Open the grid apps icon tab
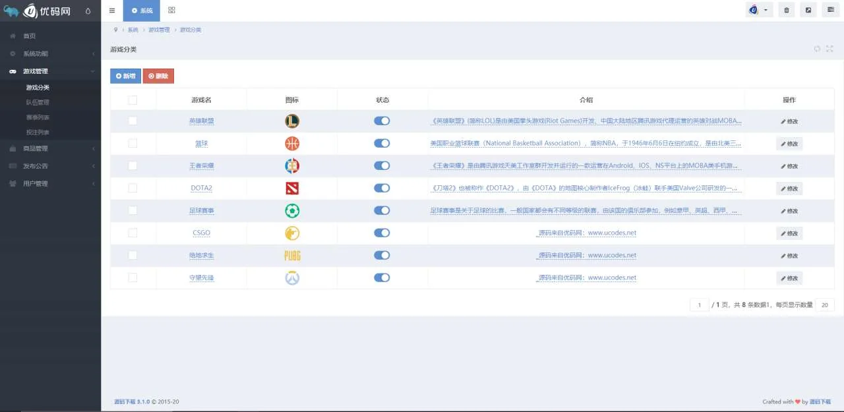 (x=171, y=11)
